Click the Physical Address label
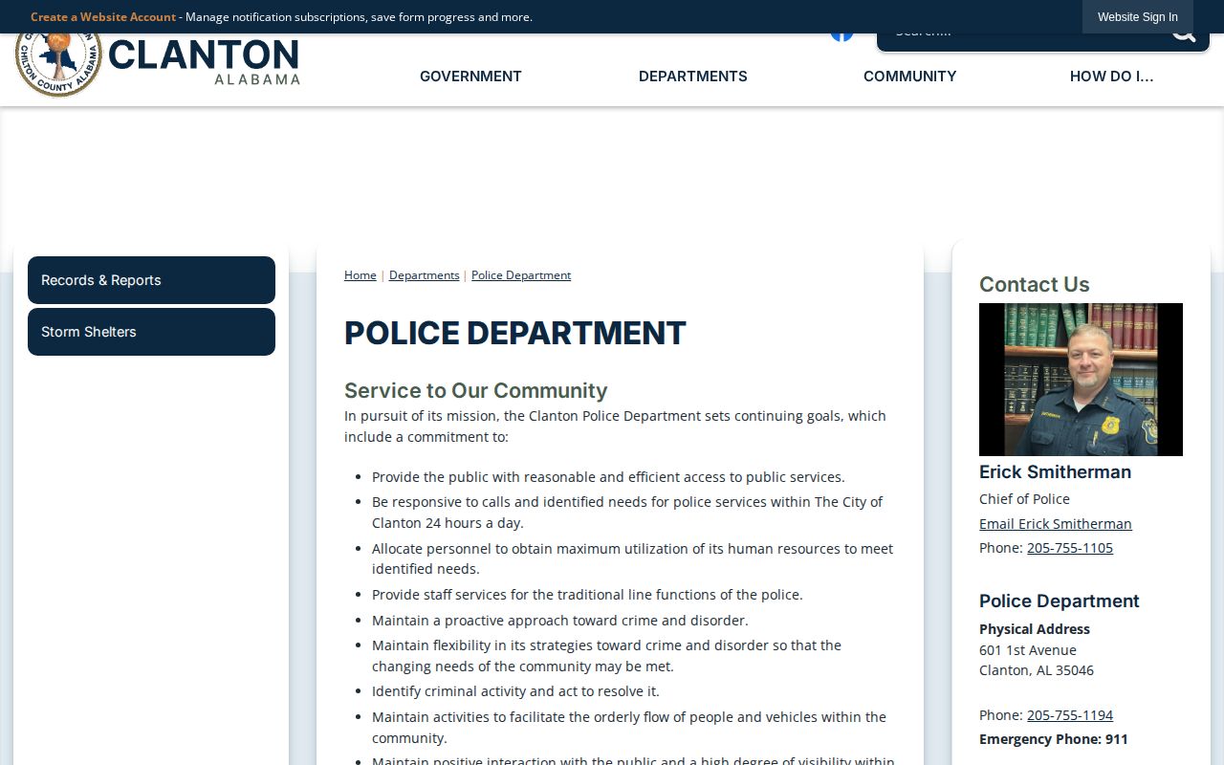The width and height of the screenshot is (1224, 765). point(1035,629)
